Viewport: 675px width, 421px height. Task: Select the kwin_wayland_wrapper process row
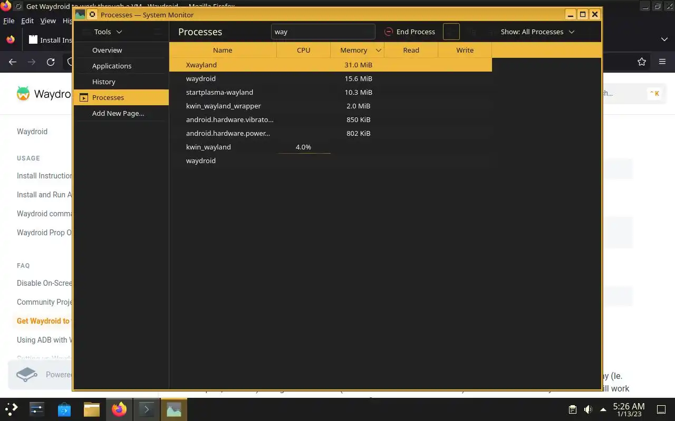pos(331,106)
